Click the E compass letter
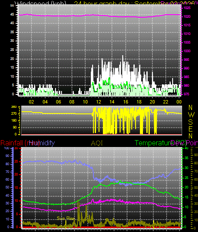 pyautogui.click(x=191, y=129)
